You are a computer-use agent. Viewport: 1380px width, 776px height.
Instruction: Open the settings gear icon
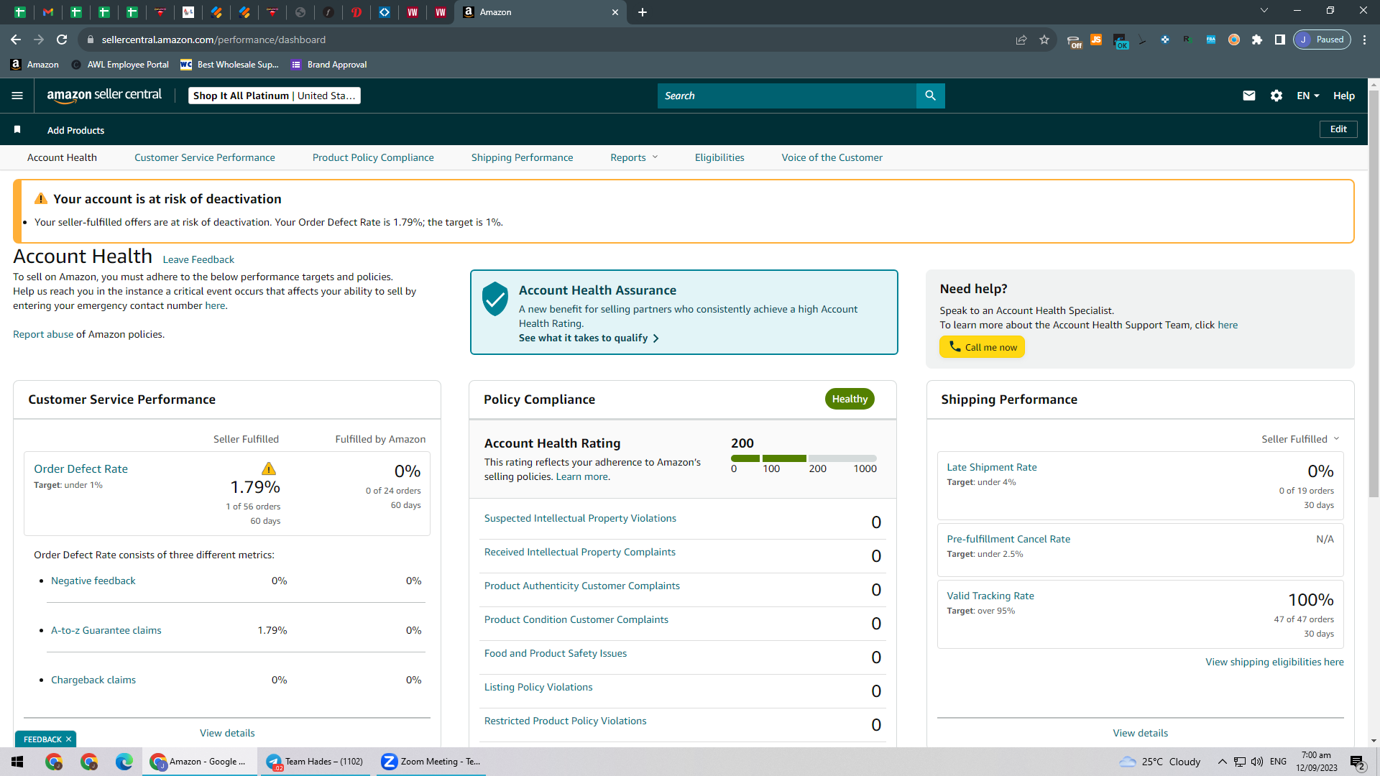pyautogui.click(x=1276, y=96)
